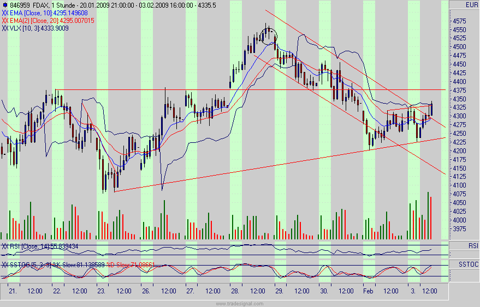Screen dimensions: 480x307
Task: Click the '3.' date label on time axis
Action: click(413, 291)
